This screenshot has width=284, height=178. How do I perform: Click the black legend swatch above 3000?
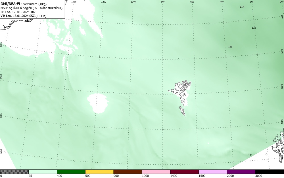270,172
